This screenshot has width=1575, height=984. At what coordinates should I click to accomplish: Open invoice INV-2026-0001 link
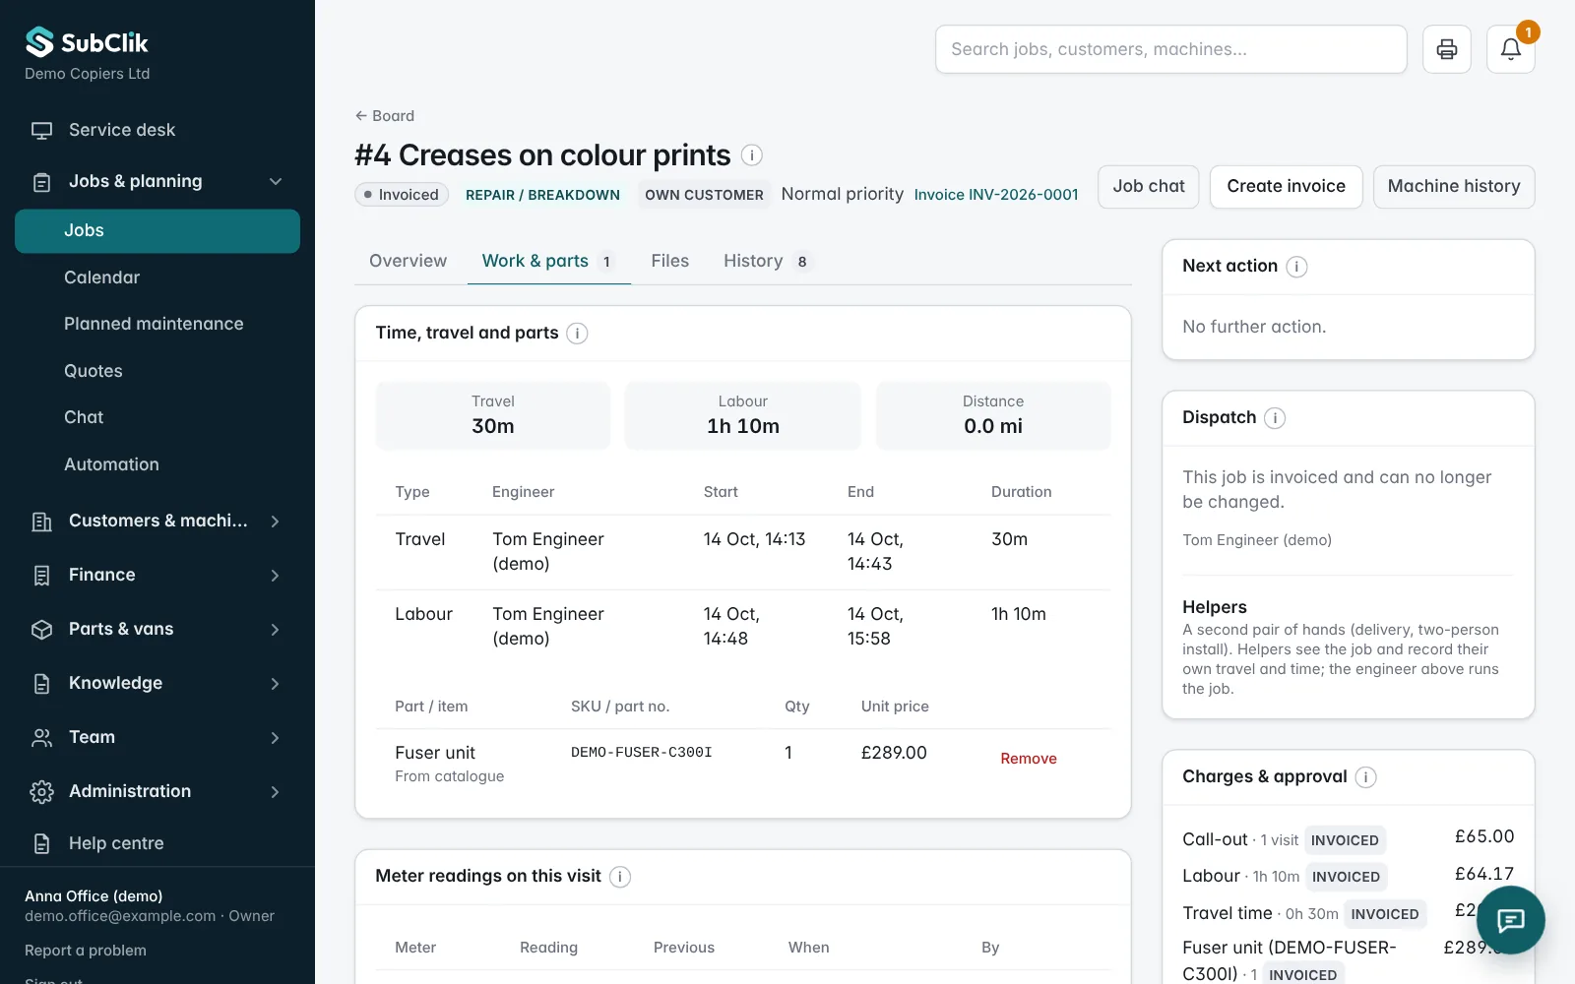996,195
